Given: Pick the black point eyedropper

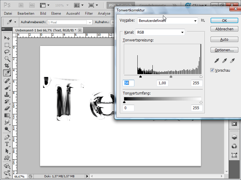Looking at the screenshot, I should (217, 61).
